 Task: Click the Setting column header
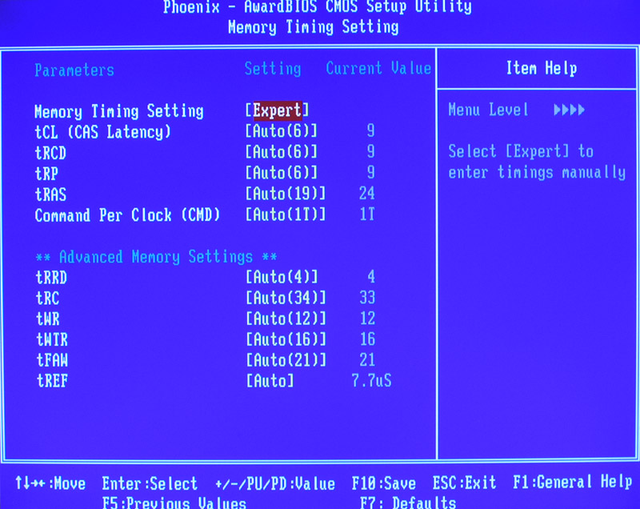pyautogui.click(x=273, y=69)
